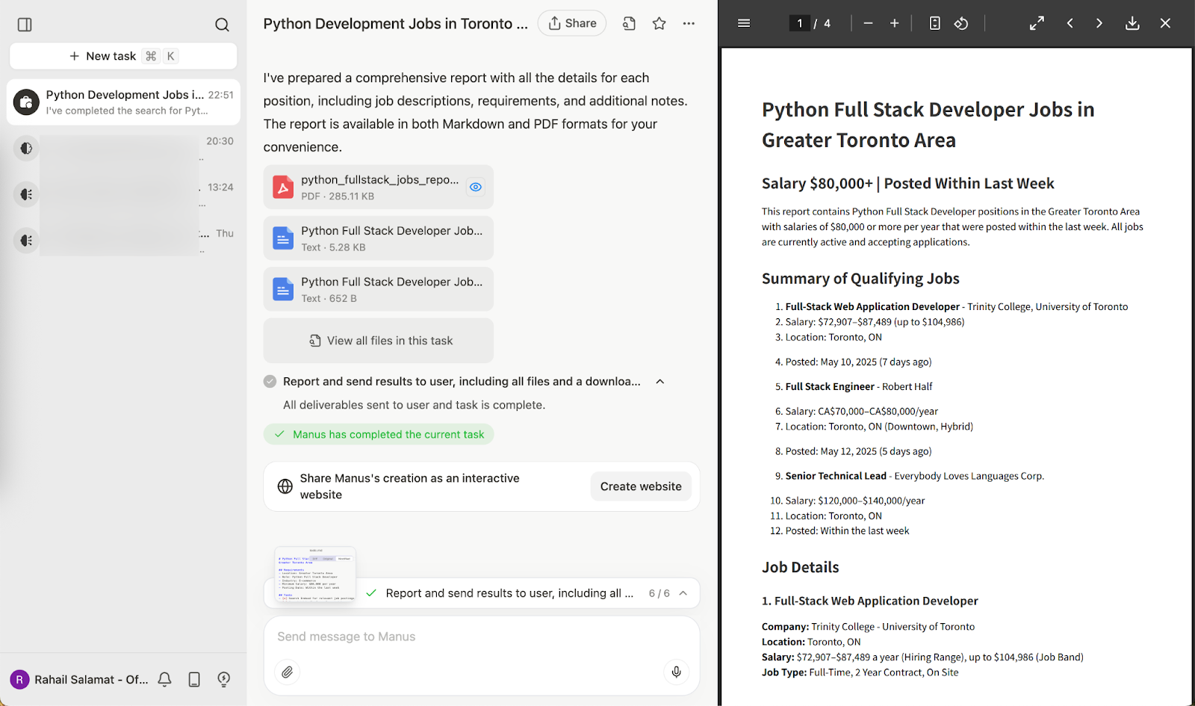Viewport: 1195px width, 706px height.
Task: Open Python Development Jobs task in sidebar
Action: (123, 102)
